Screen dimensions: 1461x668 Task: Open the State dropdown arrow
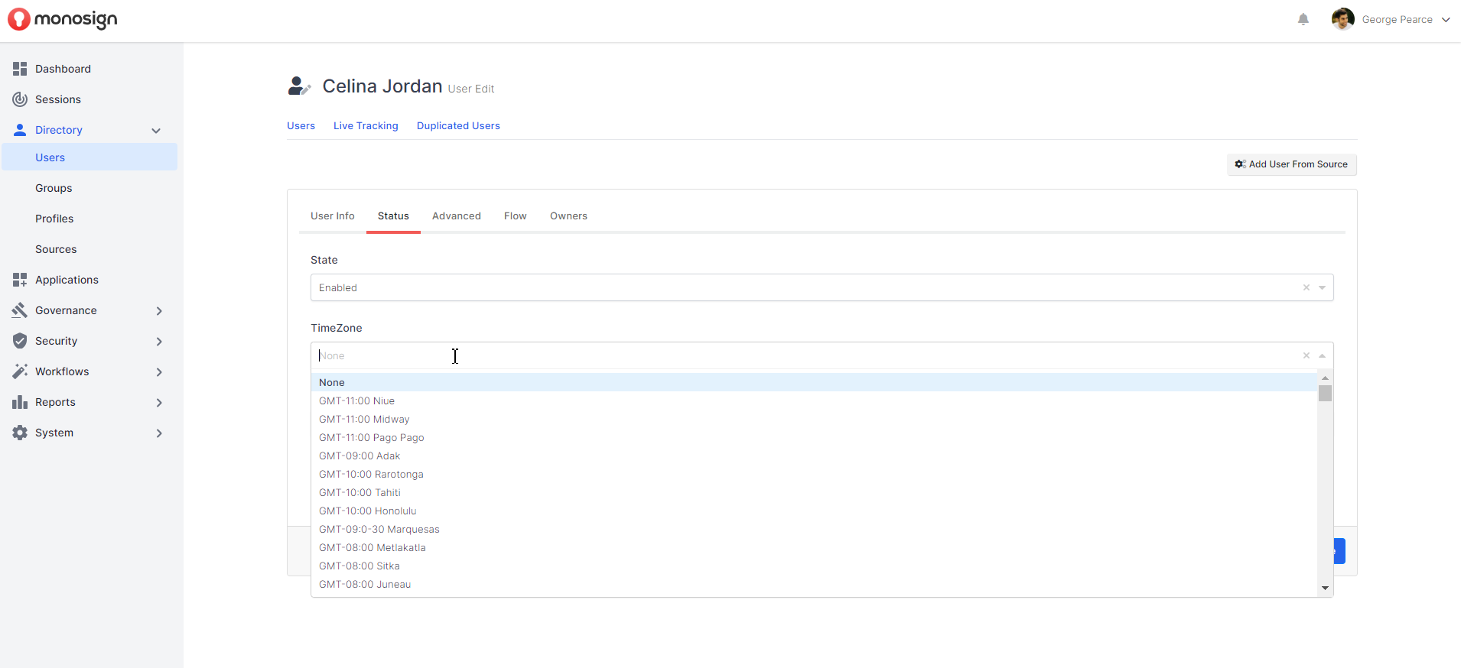[x=1322, y=288]
